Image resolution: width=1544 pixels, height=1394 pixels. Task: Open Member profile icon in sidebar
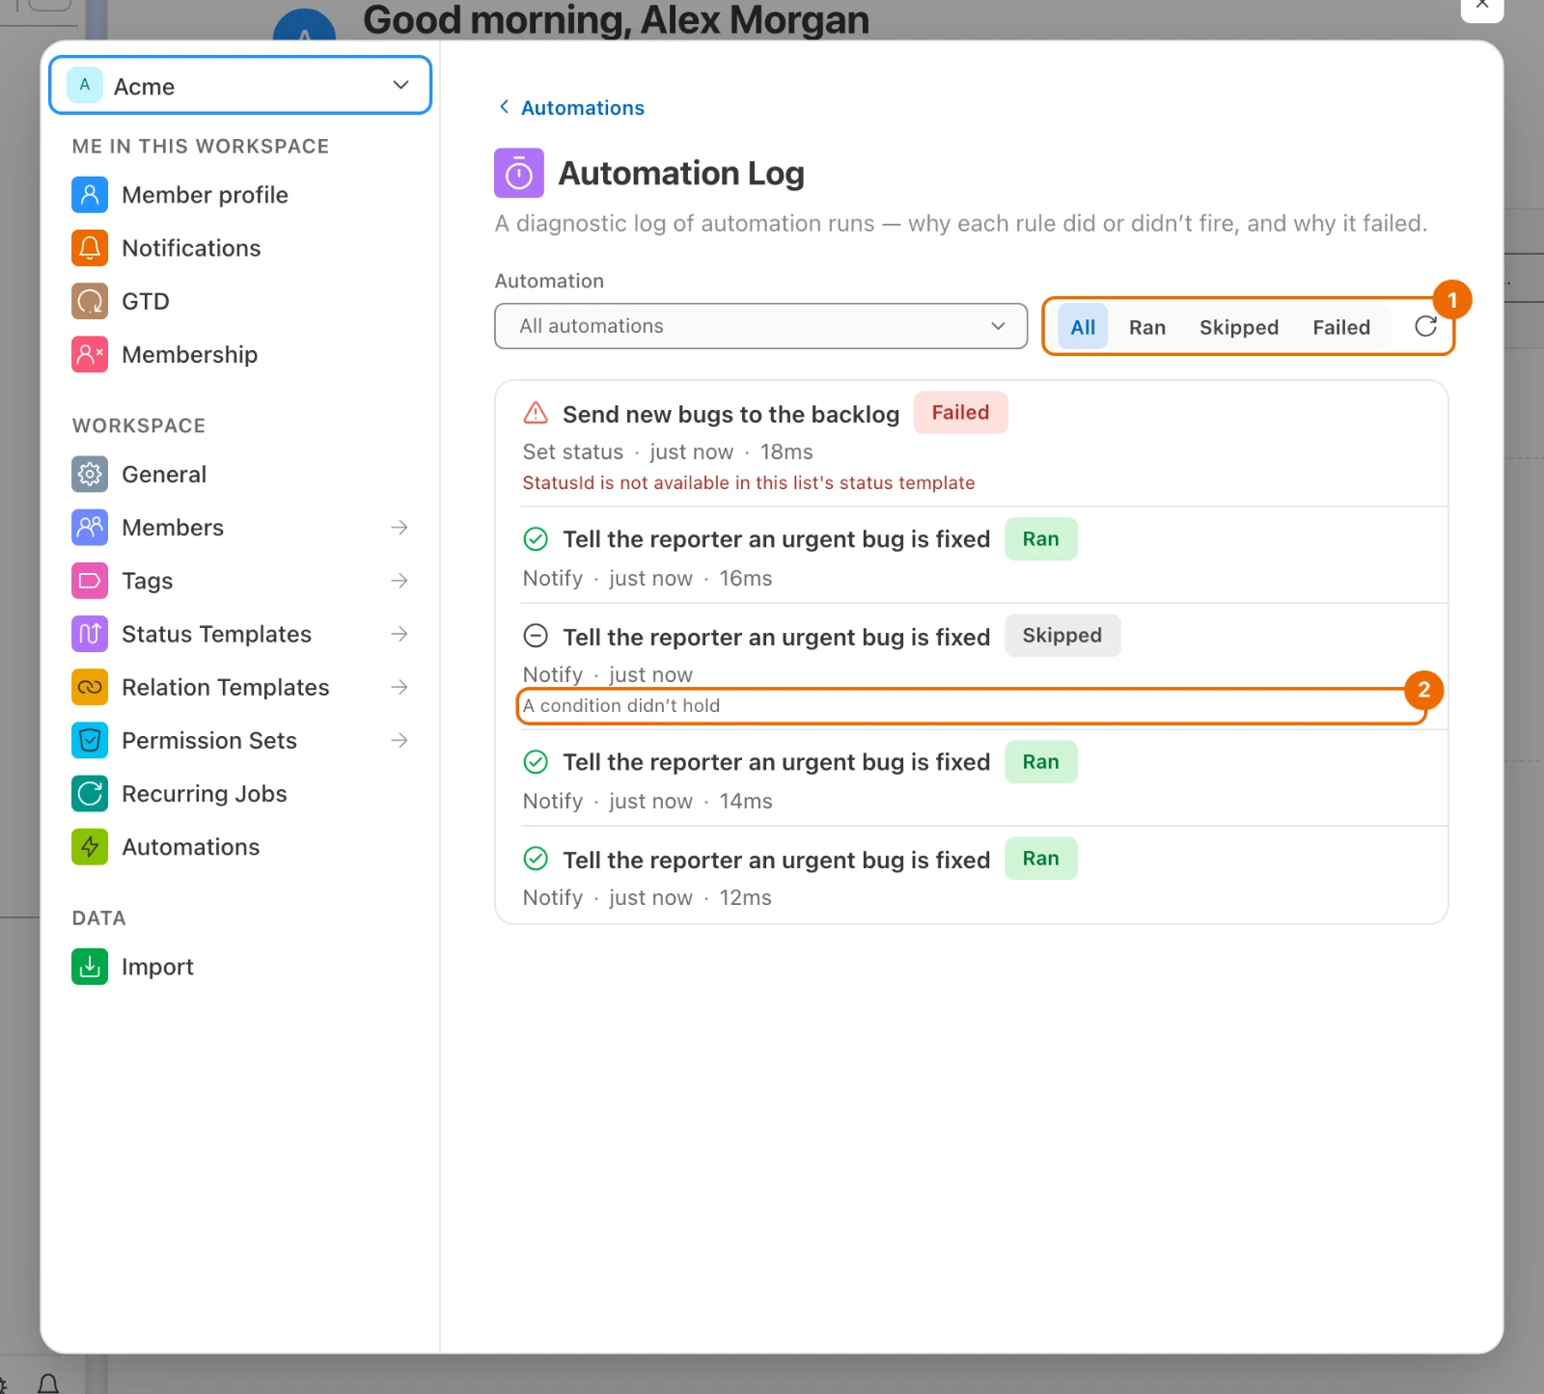click(90, 195)
